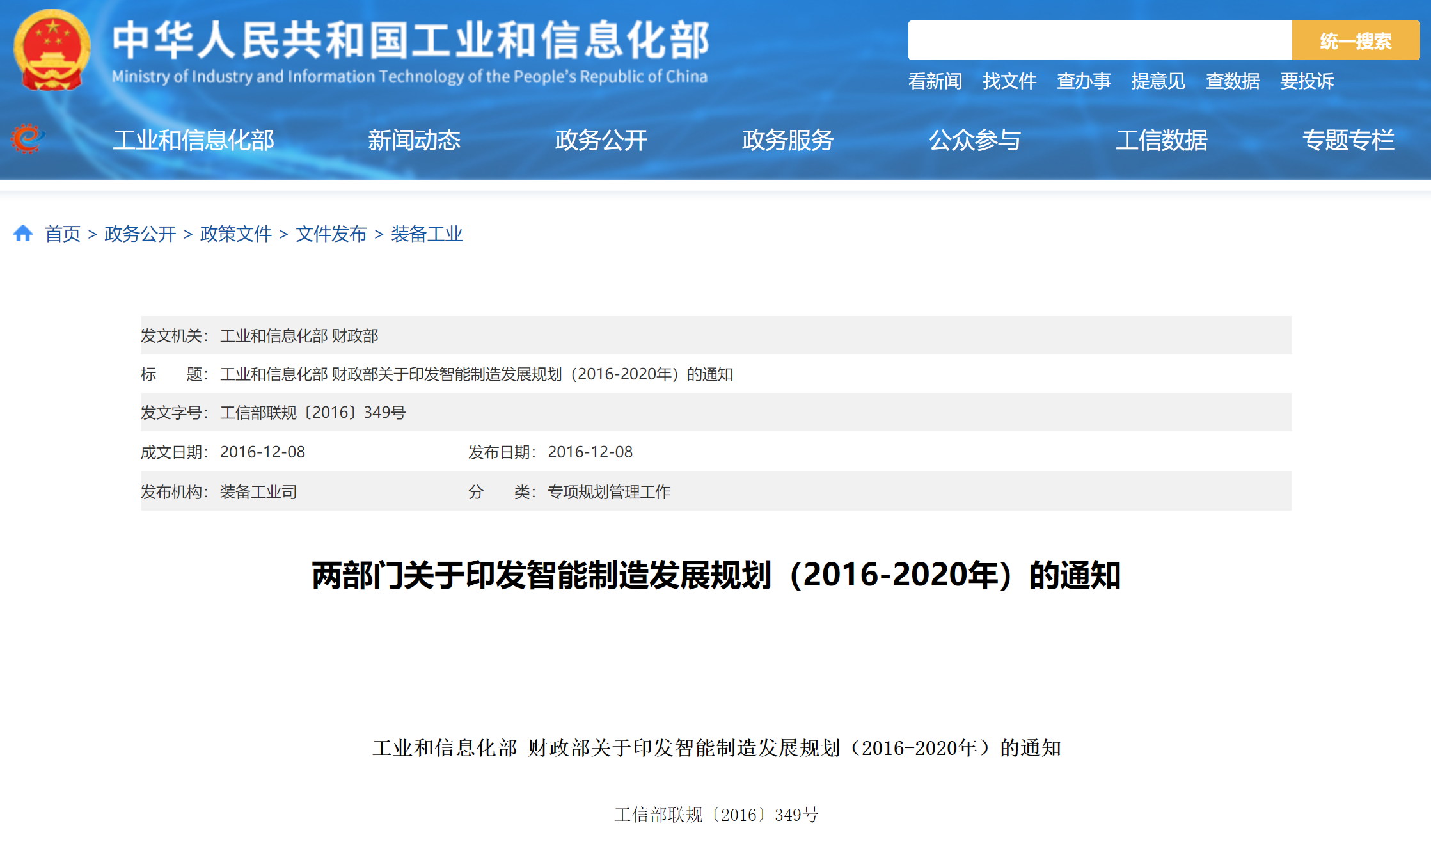Screen dimensions: 1431x851
Task: Click the 标题 row document title text
Action: pyautogui.click(x=477, y=374)
